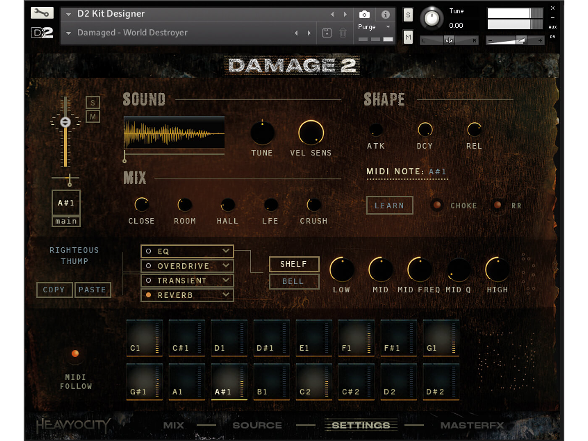
Task: Solo the pad with channel S button
Action: point(93,102)
